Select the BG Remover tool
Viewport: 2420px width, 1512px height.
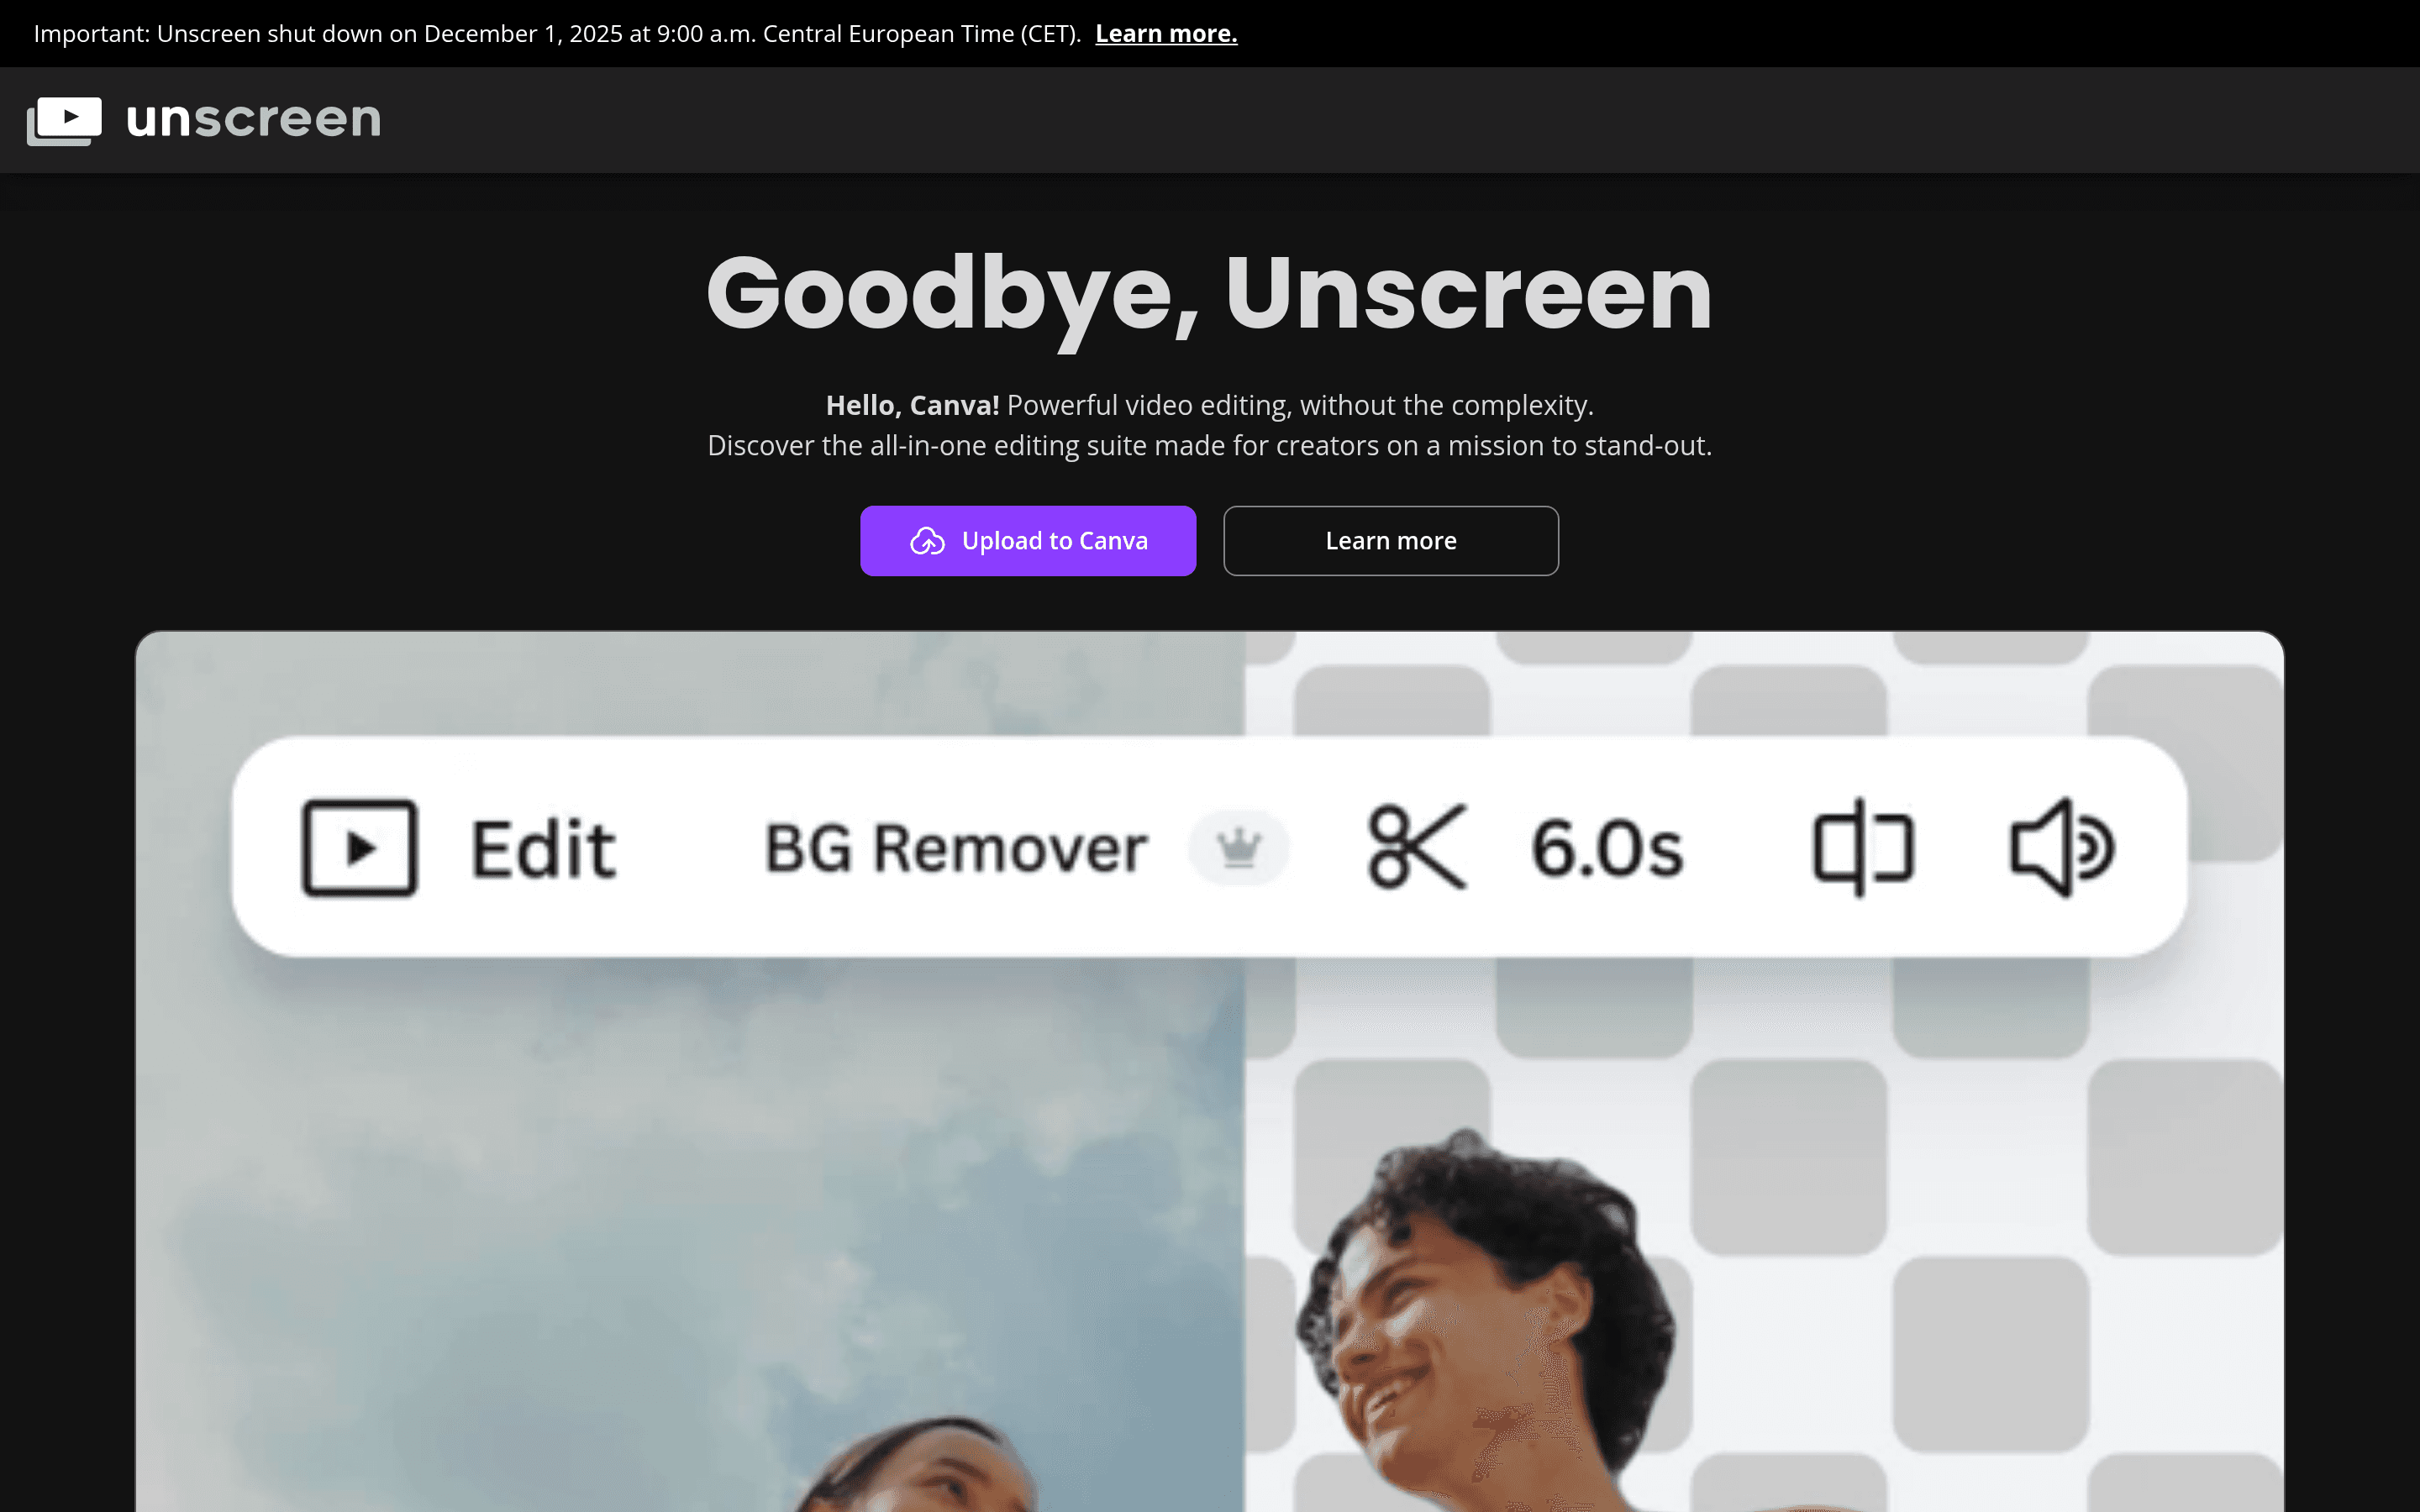[954, 846]
